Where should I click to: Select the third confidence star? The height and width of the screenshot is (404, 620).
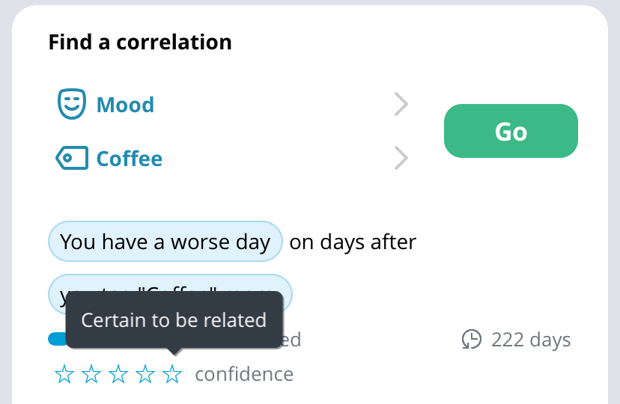point(118,373)
